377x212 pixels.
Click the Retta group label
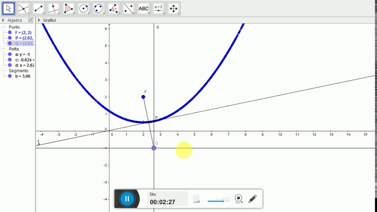tap(14, 49)
